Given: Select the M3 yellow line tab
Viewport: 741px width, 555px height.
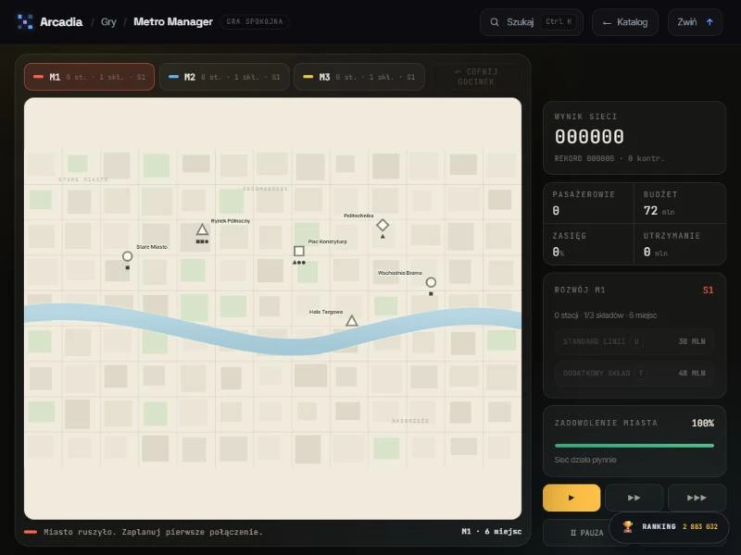Looking at the screenshot, I should pos(359,77).
